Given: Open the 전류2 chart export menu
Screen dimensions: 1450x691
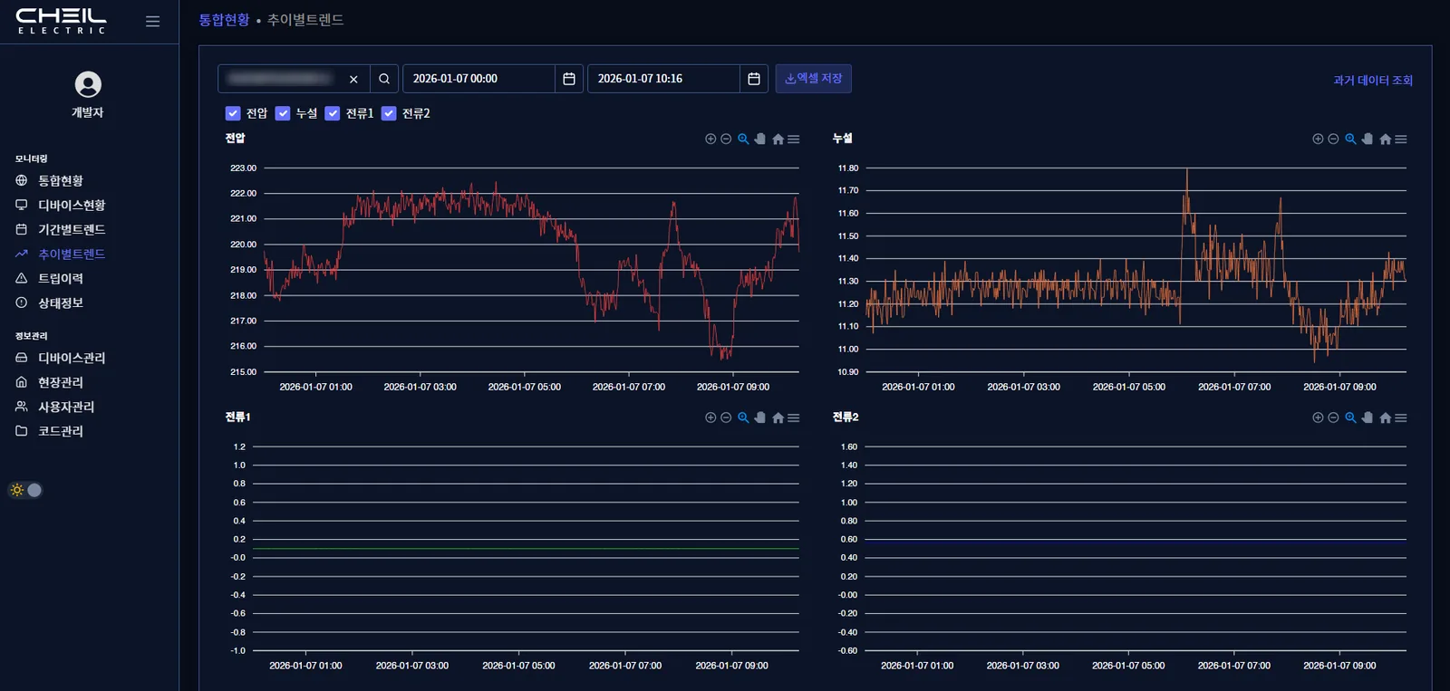Looking at the screenshot, I should 1401,417.
